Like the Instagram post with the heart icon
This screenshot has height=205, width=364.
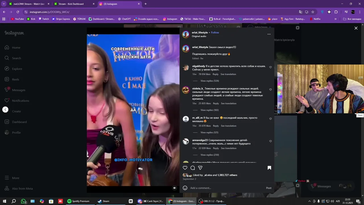coord(185,168)
